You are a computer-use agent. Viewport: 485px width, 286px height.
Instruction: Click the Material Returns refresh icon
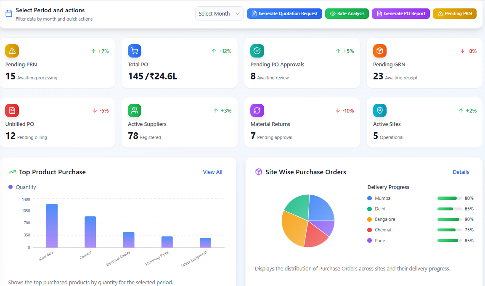click(x=257, y=110)
